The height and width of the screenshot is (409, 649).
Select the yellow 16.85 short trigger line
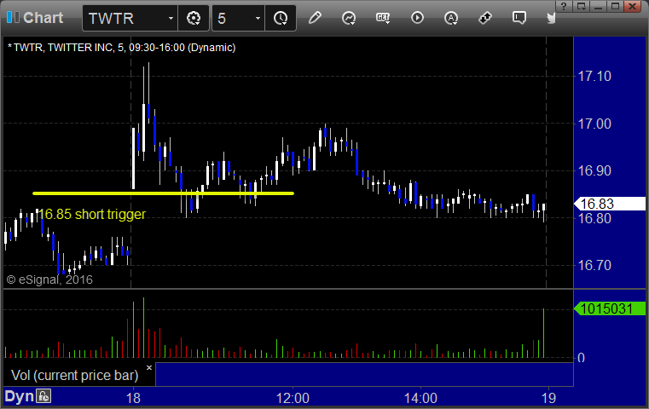[163, 193]
